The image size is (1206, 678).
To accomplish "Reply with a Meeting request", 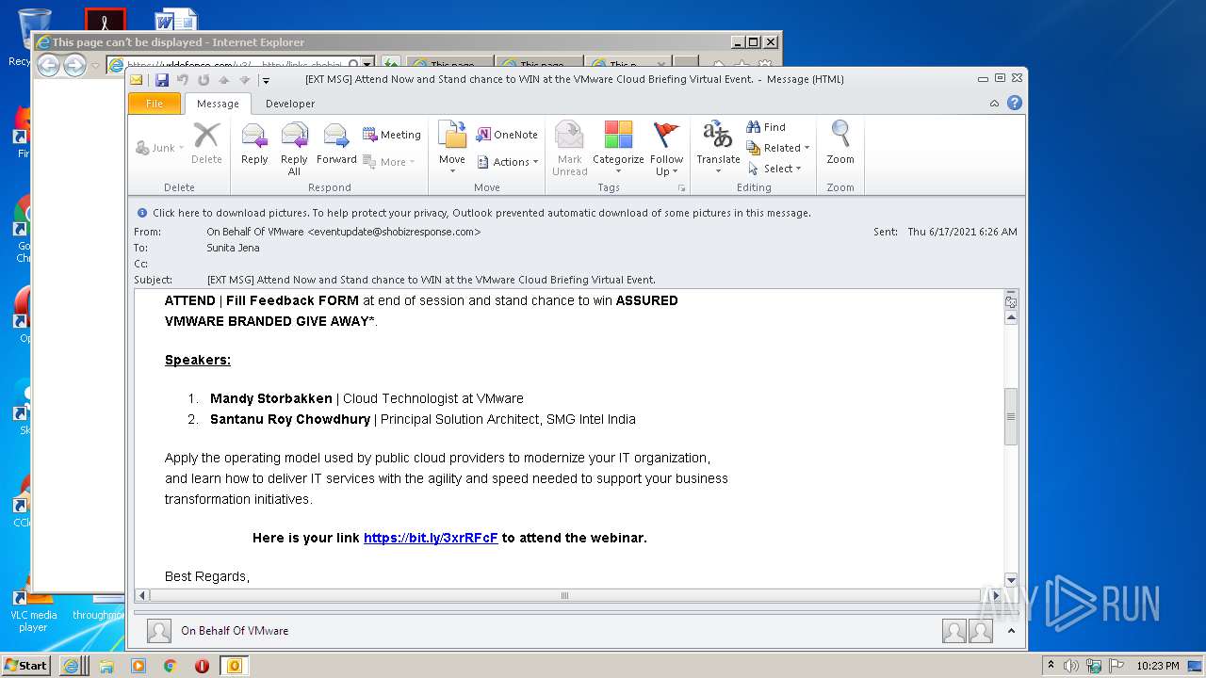I will (392, 135).
